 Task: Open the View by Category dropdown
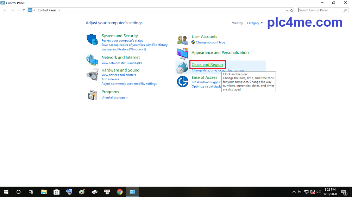click(x=255, y=23)
